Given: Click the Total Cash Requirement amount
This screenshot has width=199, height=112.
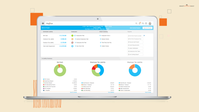Looking at the screenshot, I should tap(63, 46).
